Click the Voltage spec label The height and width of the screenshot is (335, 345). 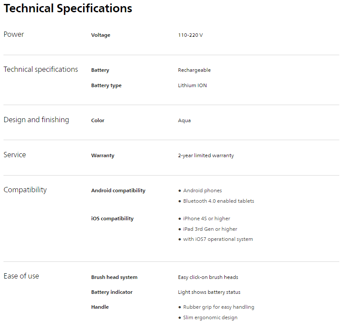click(101, 35)
